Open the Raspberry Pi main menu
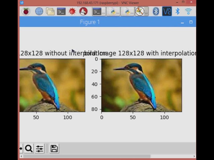The height and width of the screenshot is (160, 214). [x=26, y=11]
